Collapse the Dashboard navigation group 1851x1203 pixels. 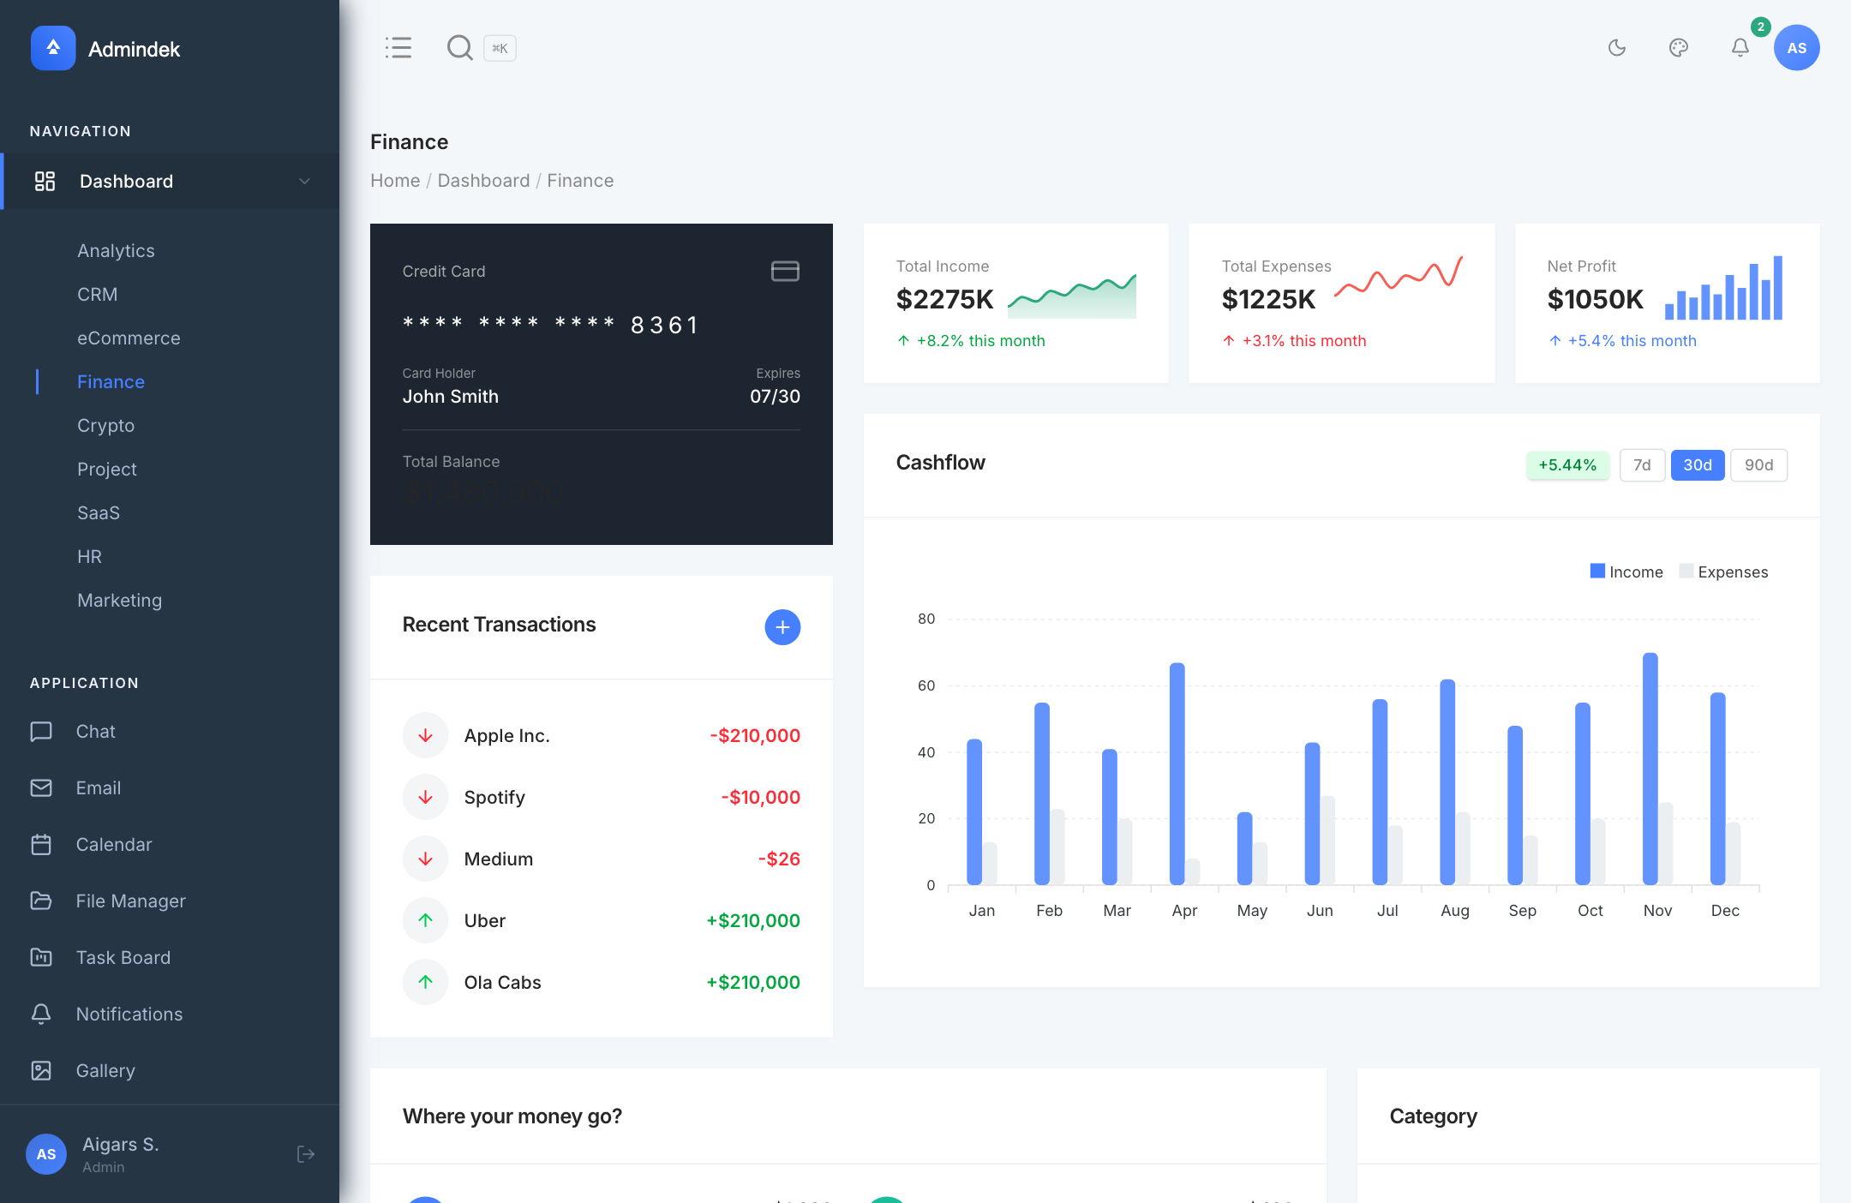[x=303, y=181]
